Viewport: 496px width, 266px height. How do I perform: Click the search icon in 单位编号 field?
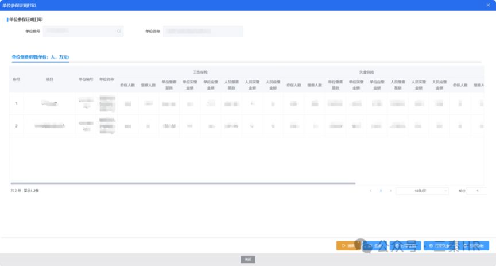(x=119, y=32)
